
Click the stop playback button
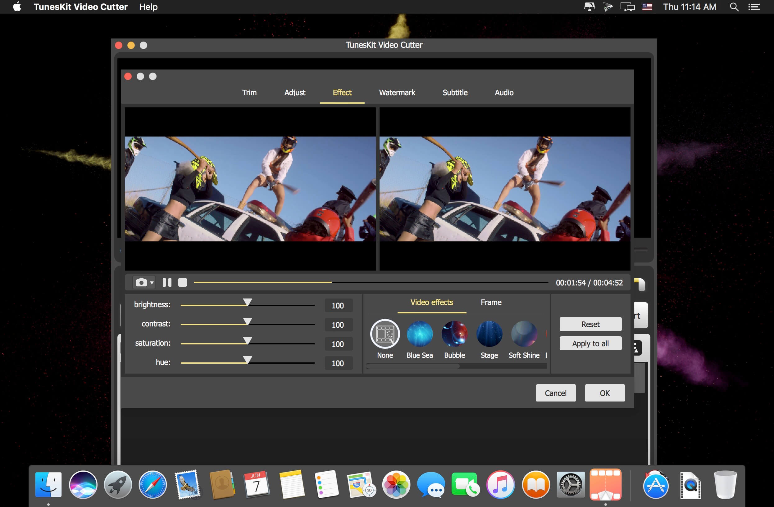pos(182,282)
